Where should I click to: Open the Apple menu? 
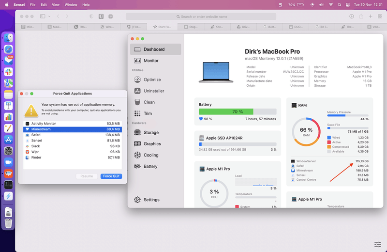tap(7, 5)
